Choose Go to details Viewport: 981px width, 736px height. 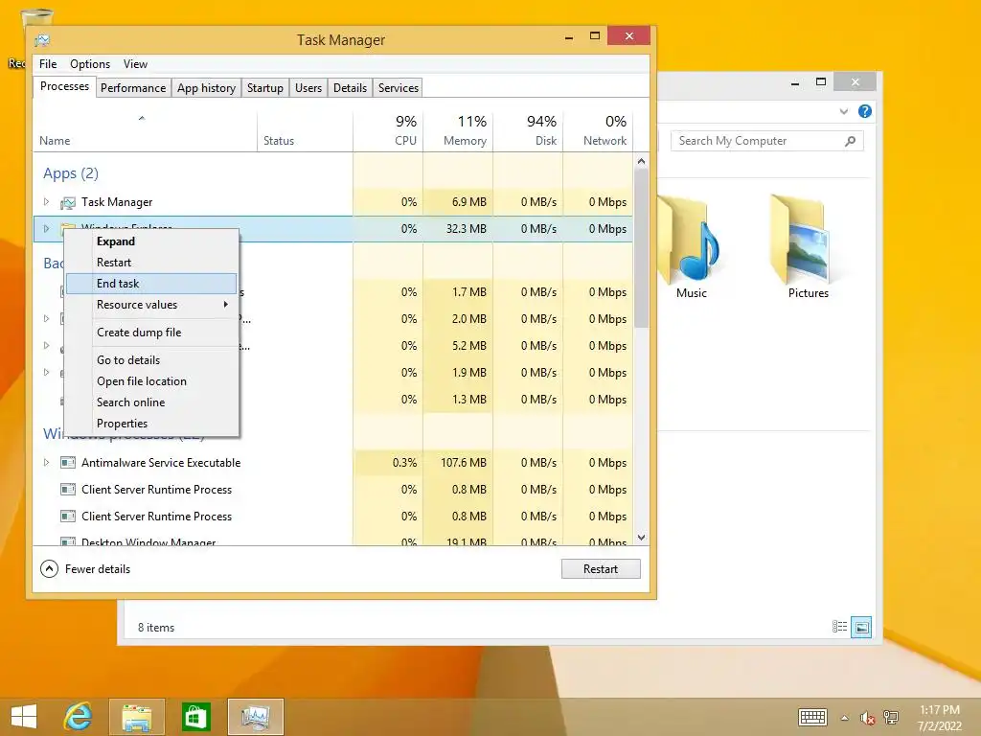coord(151,360)
